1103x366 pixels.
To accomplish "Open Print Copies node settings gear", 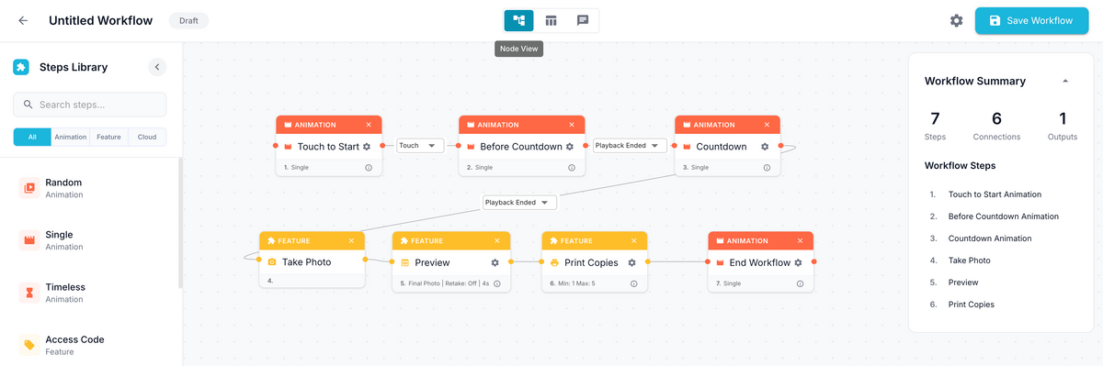I will pos(632,262).
